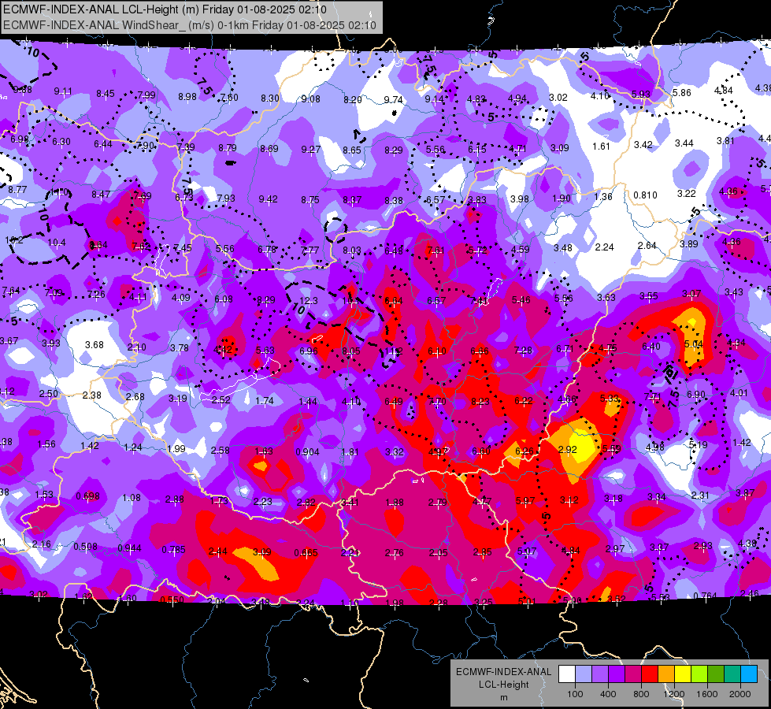
Task: Click the wind shear value 0.698
Action: (x=87, y=496)
